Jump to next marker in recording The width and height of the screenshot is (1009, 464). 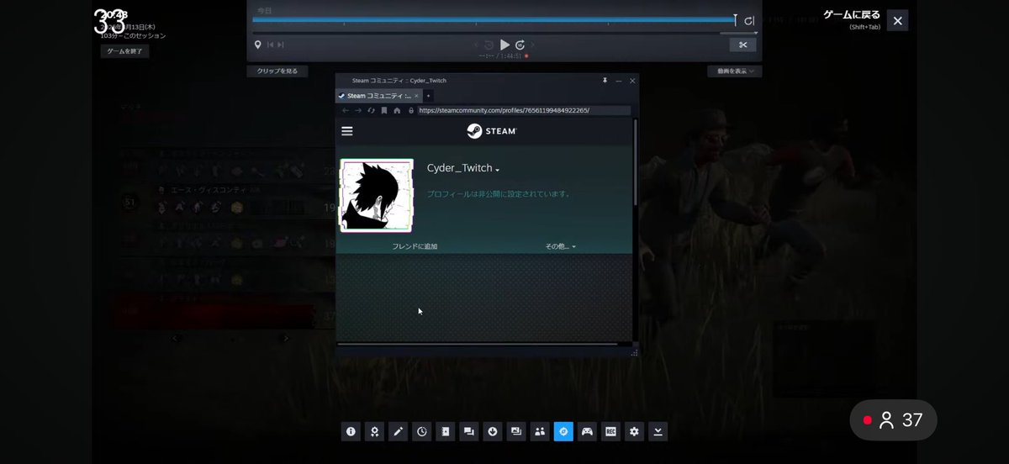pos(281,45)
